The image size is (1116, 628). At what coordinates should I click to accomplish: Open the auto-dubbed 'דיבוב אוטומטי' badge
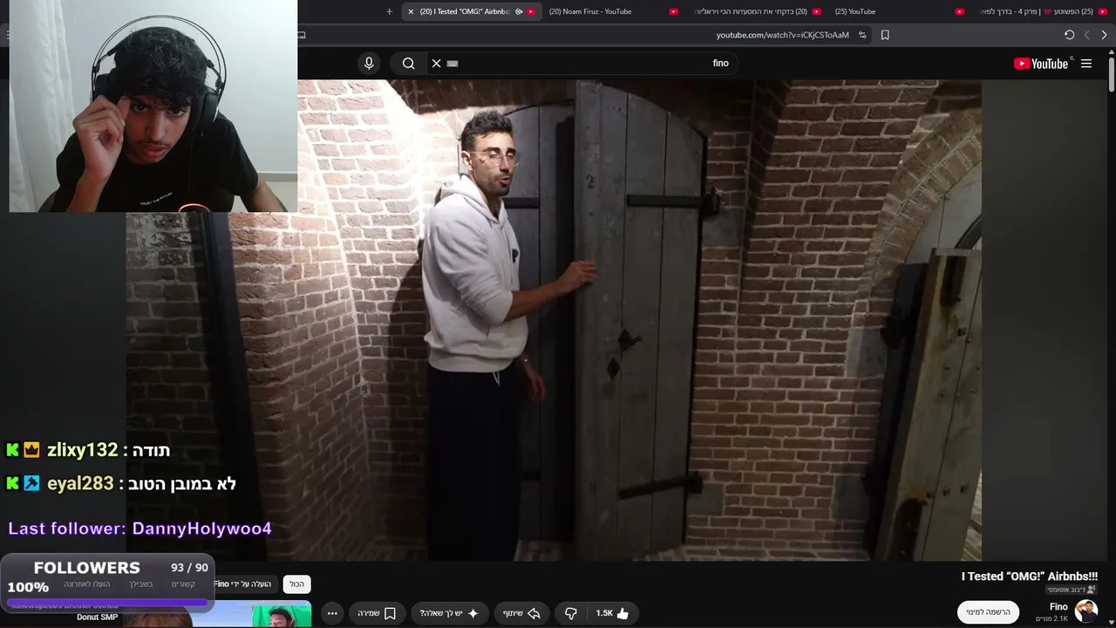click(x=1072, y=590)
